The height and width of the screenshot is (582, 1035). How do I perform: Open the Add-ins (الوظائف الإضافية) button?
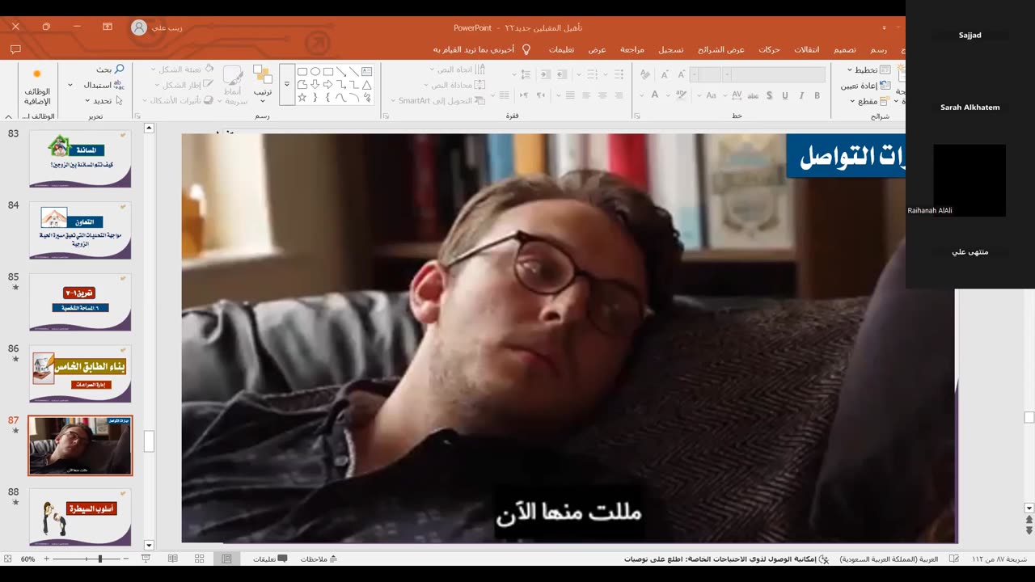(x=36, y=86)
